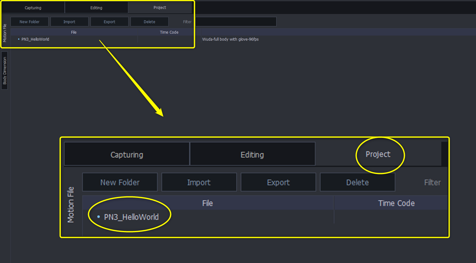Click the 'Wuda-full body with glove-96fps' text
476x263 pixels.
tap(231, 39)
